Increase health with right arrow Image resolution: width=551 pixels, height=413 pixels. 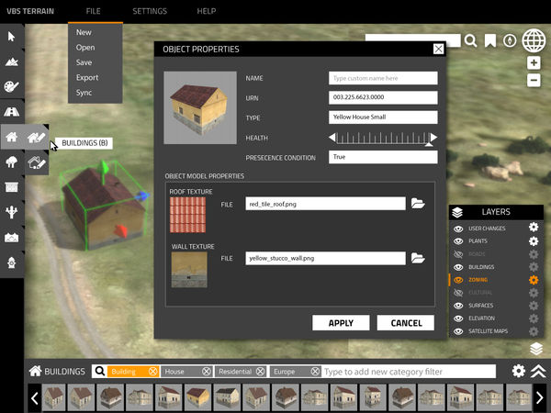tap(434, 138)
